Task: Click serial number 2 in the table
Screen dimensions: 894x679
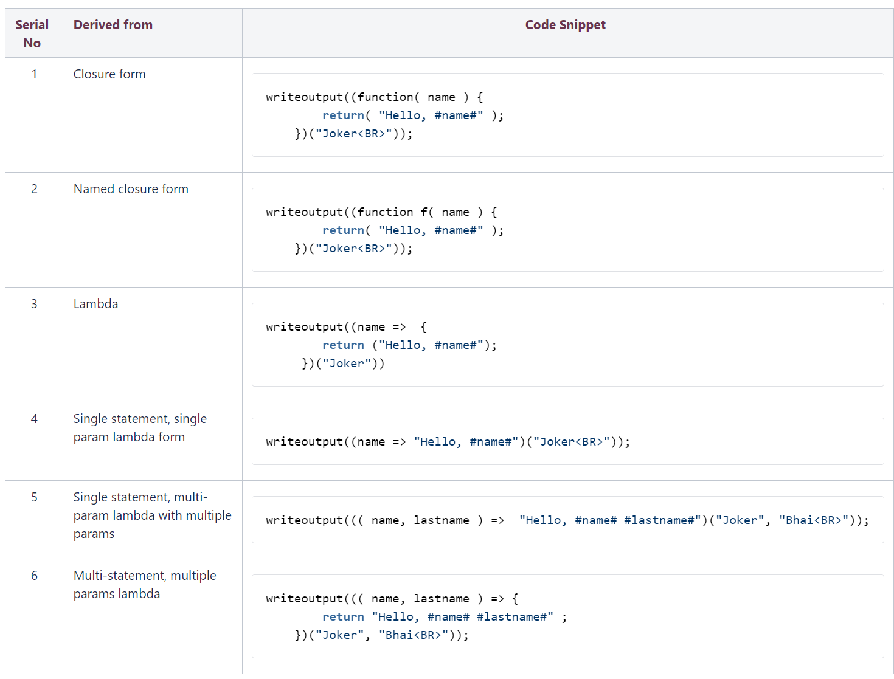Action: click(35, 189)
